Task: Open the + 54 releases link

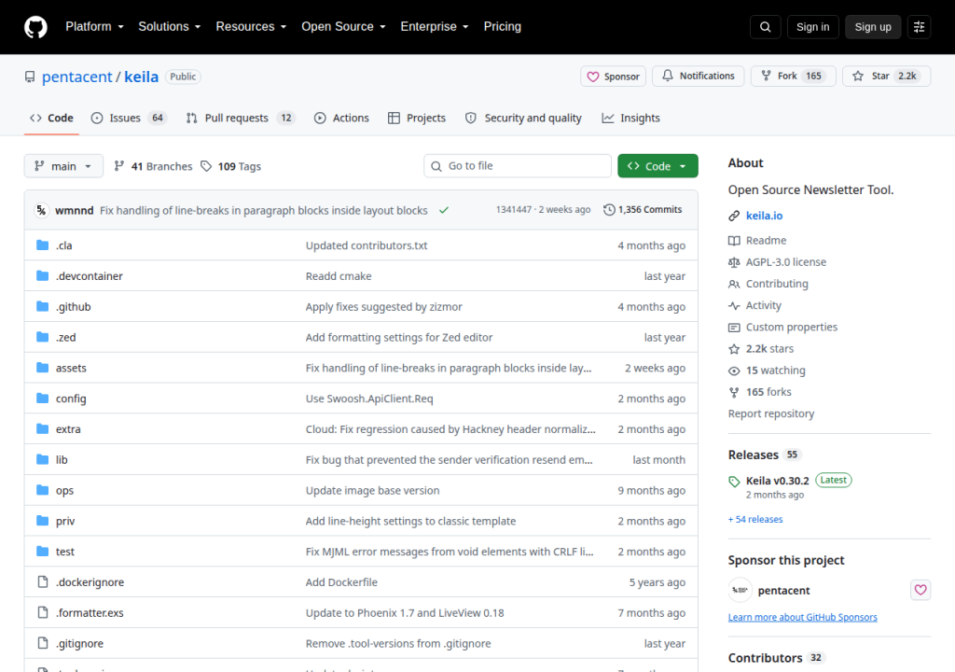Action: (755, 519)
